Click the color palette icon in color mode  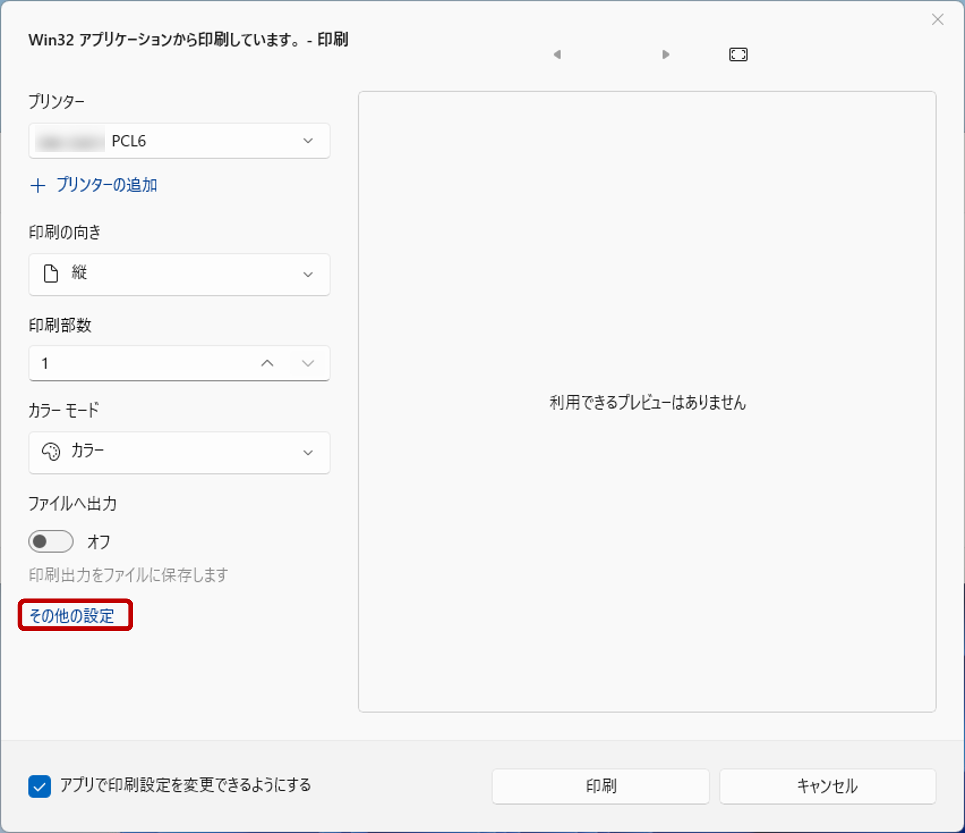point(51,452)
